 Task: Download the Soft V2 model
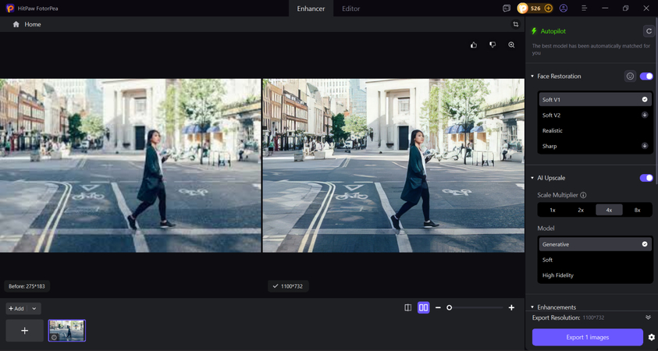(x=645, y=115)
